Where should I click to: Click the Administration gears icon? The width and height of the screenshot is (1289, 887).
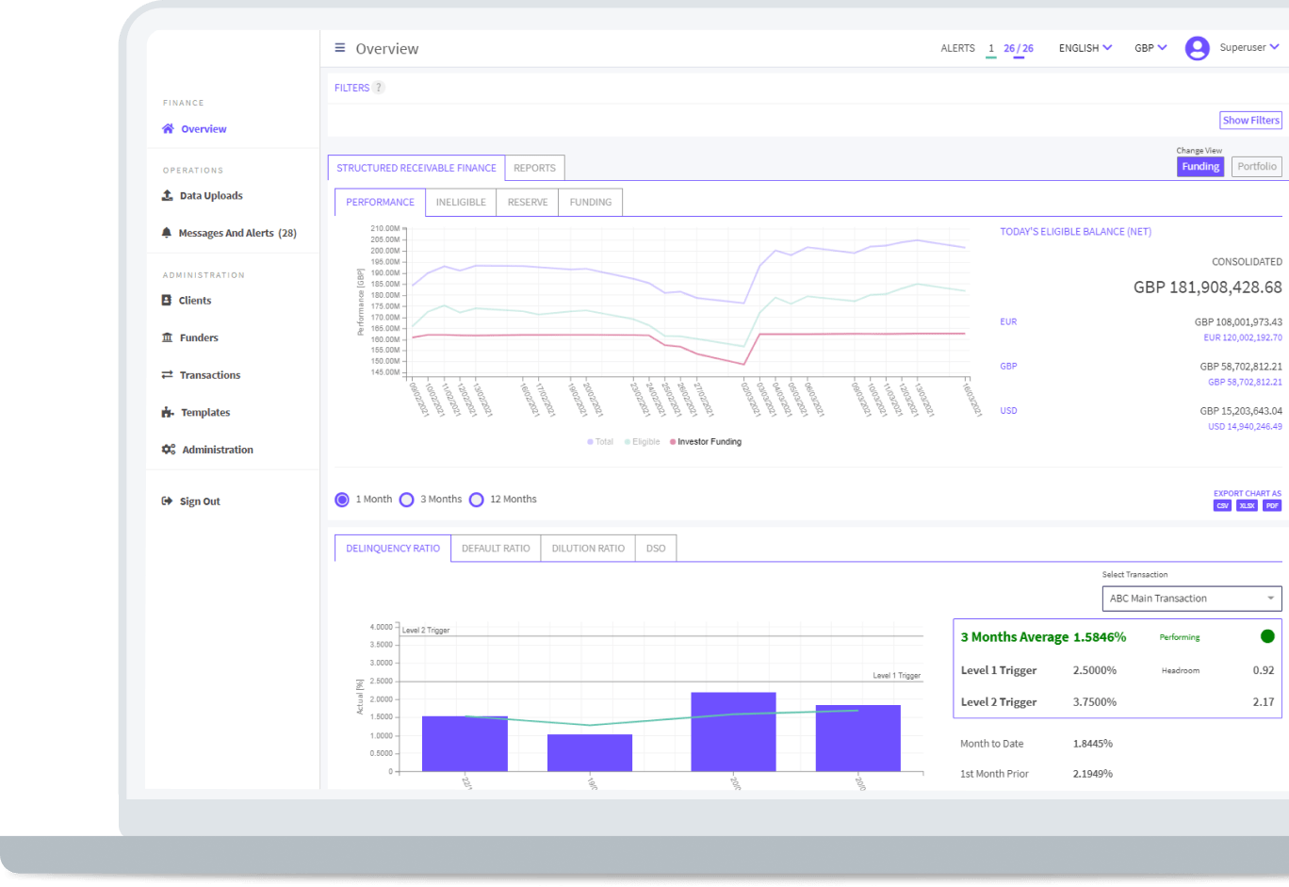(x=169, y=450)
